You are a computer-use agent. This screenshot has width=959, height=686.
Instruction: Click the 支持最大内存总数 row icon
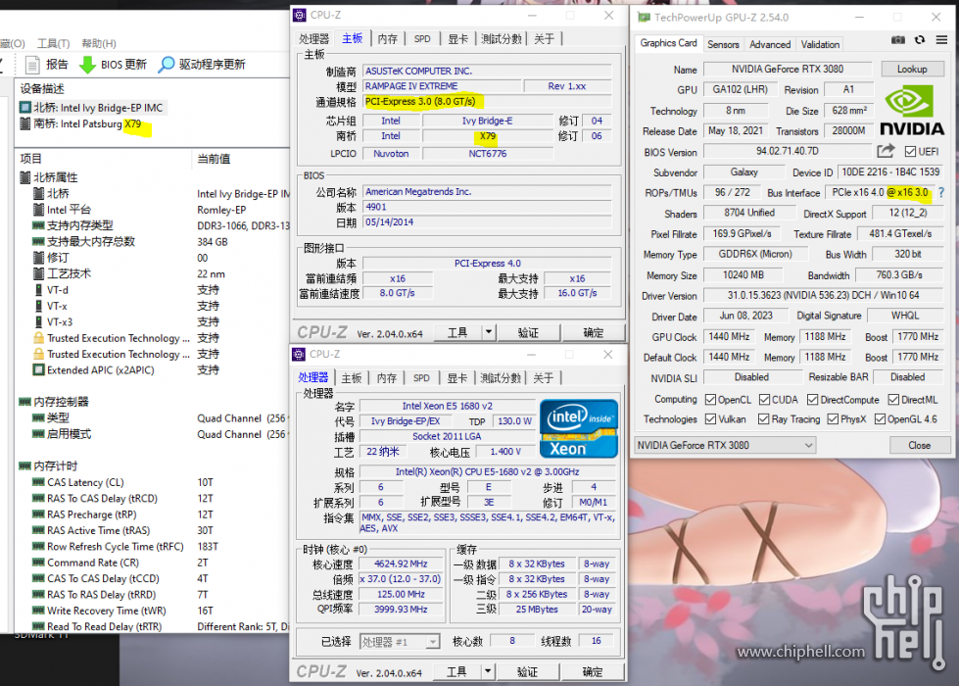38,241
